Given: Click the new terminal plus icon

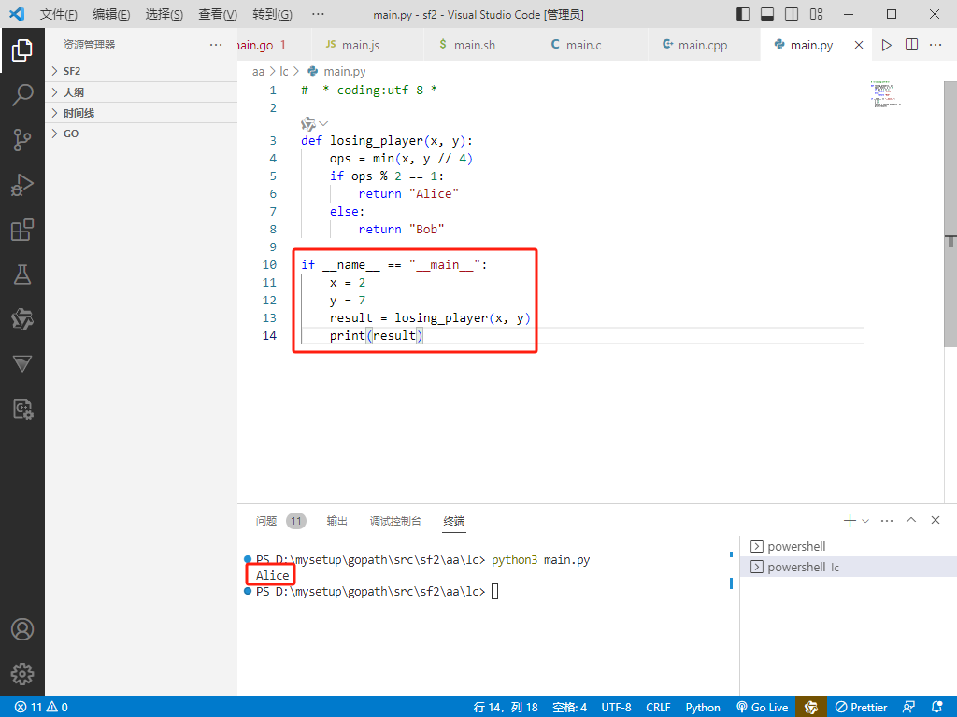Looking at the screenshot, I should click(849, 520).
